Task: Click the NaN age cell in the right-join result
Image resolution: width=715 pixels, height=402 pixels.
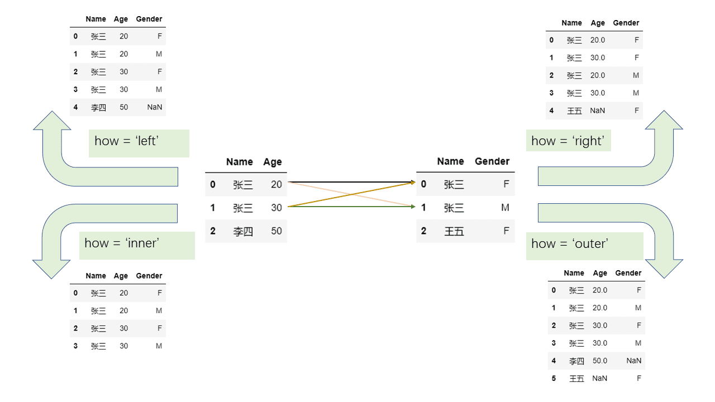Action: (x=597, y=111)
